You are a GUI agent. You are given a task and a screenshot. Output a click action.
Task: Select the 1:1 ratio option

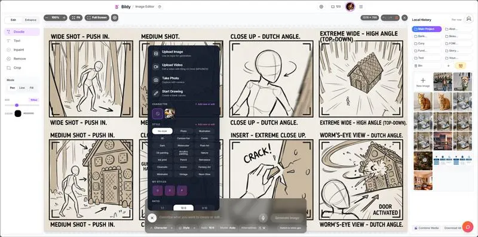point(163,208)
